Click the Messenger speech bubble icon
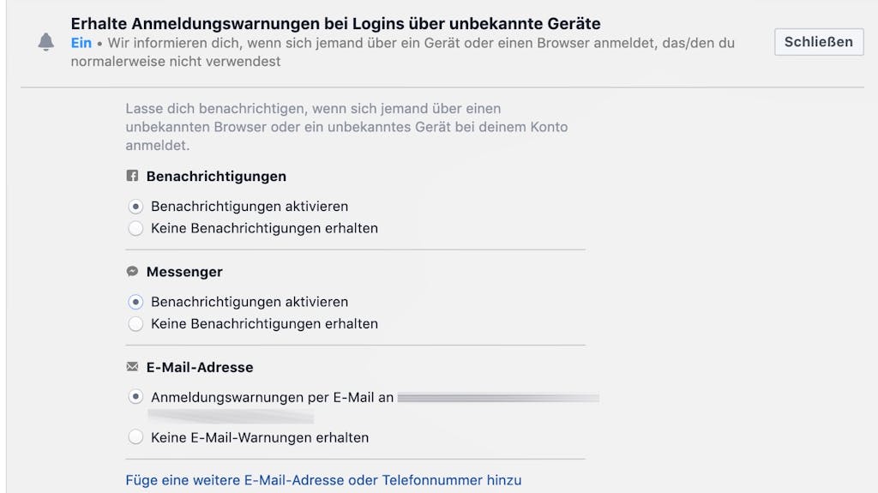The width and height of the screenshot is (878, 493). (132, 272)
